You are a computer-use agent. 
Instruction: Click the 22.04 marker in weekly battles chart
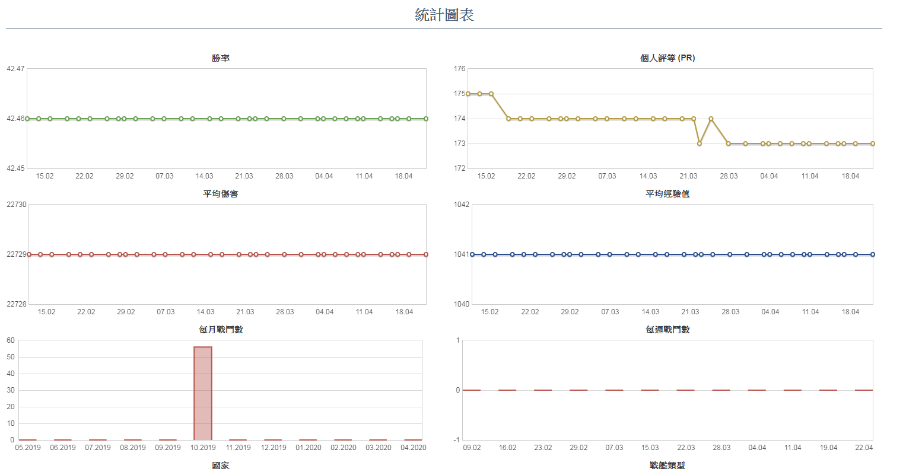pyautogui.click(x=864, y=390)
